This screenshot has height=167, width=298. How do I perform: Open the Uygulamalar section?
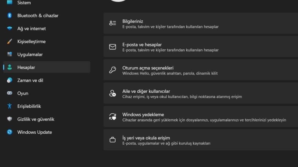47,54
